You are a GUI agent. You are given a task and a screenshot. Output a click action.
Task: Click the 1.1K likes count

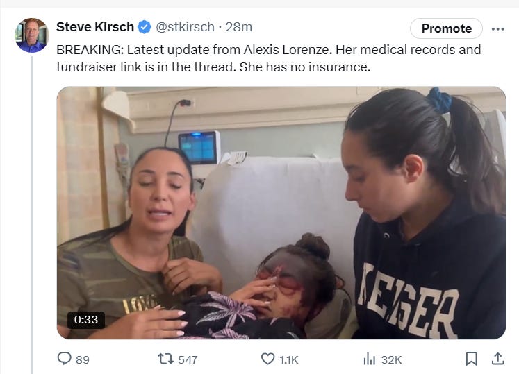click(289, 359)
